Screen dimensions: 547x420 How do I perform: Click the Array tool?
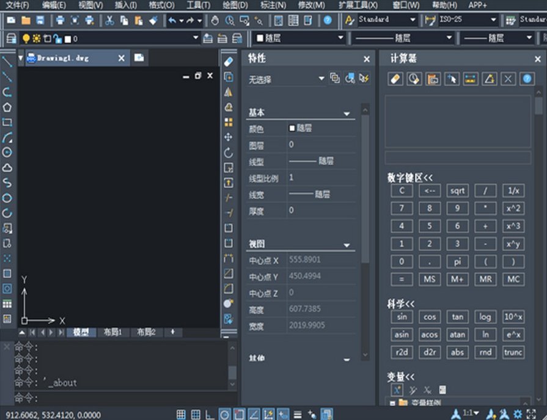coord(229,122)
